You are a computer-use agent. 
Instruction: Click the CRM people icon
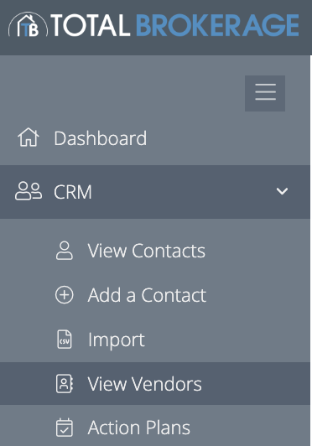pos(29,191)
